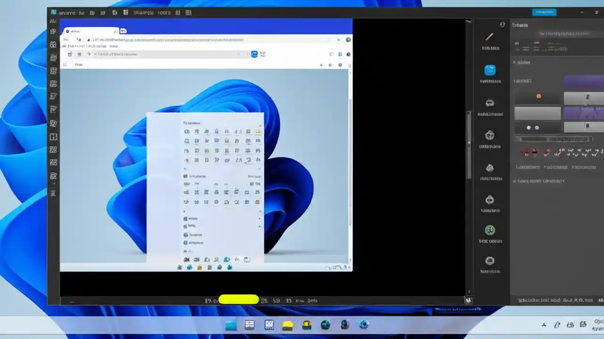
Task: Open the Tools menu in the top menu bar
Action: pyautogui.click(x=164, y=13)
